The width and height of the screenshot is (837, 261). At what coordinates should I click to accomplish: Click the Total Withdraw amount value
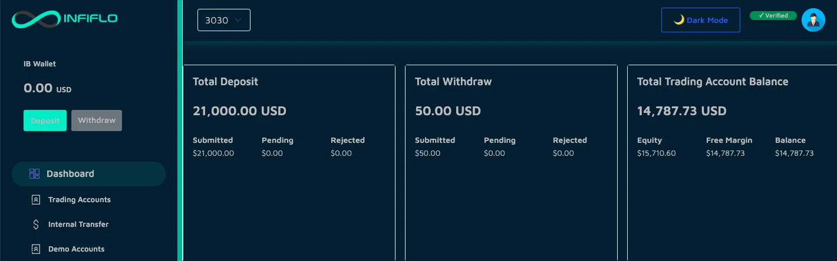coord(448,111)
